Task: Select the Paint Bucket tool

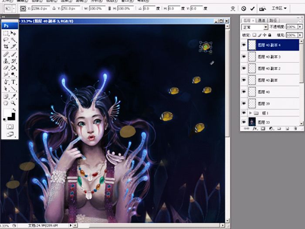Action: tap(13, 68)
